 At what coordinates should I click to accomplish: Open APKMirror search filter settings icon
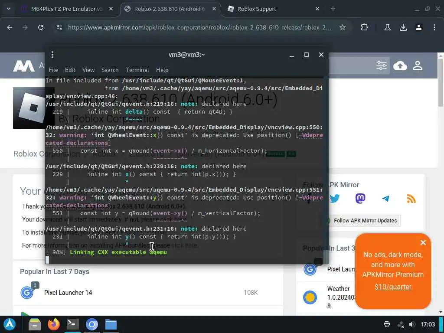382,66
